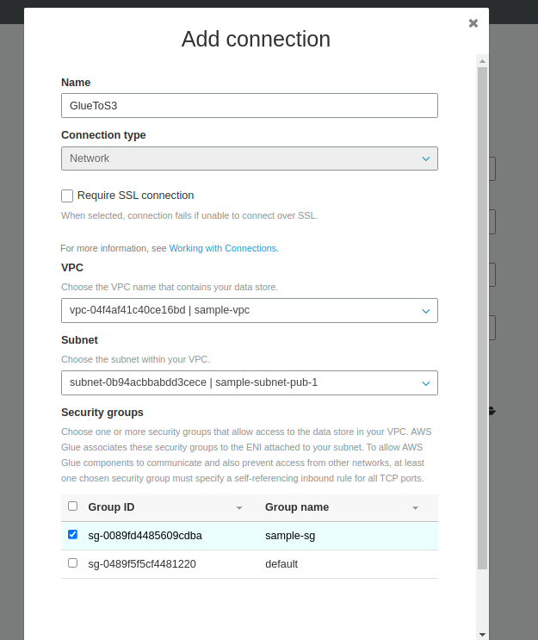Open the Working with Connections link
538x640 pixels.
(223, 248)
